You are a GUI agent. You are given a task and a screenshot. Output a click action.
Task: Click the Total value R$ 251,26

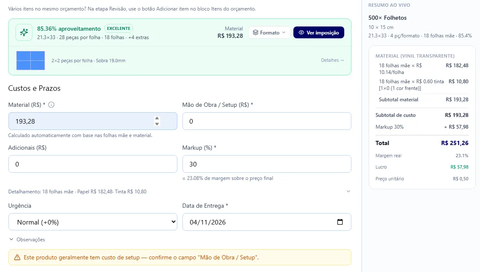coord(455,143)
